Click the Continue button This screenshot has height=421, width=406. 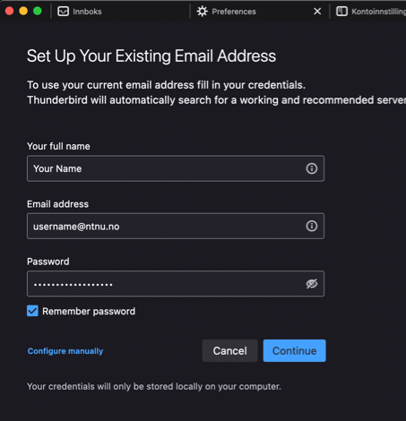point(294,350)
